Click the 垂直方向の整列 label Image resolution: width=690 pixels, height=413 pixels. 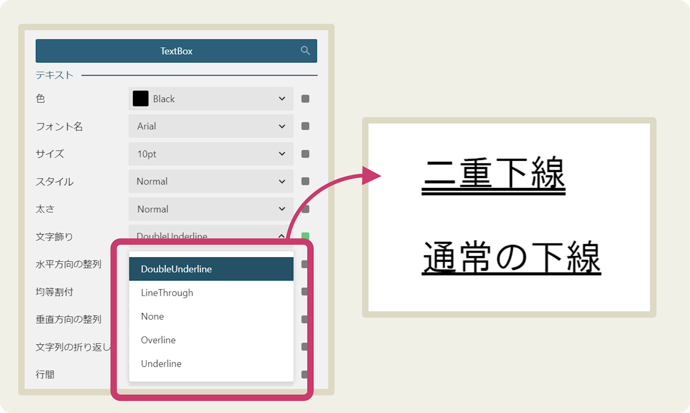tap(69, 319)
